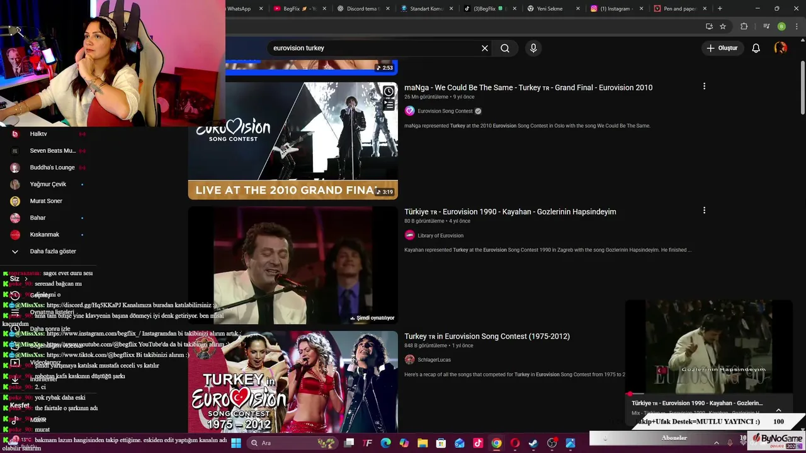Open the Windows Start menu
Screen dimensions: 806x453
click(236, 443)
